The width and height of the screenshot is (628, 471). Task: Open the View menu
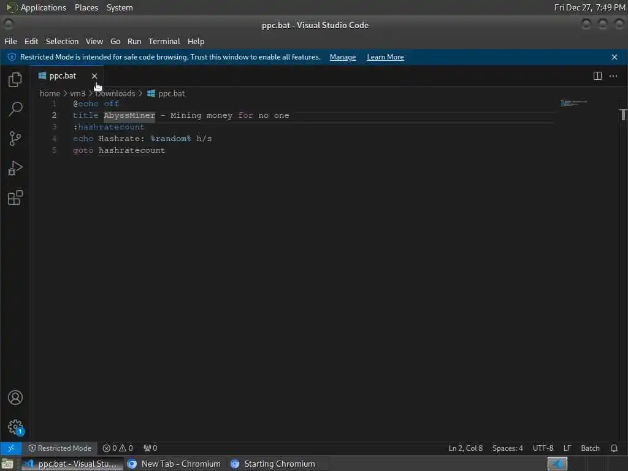click(x=94, y=41)
